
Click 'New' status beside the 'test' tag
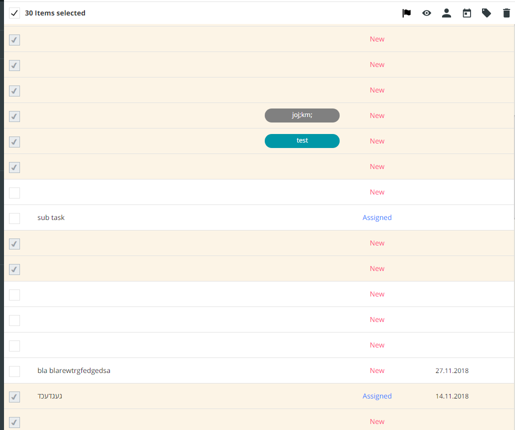(x=377, y=141)
